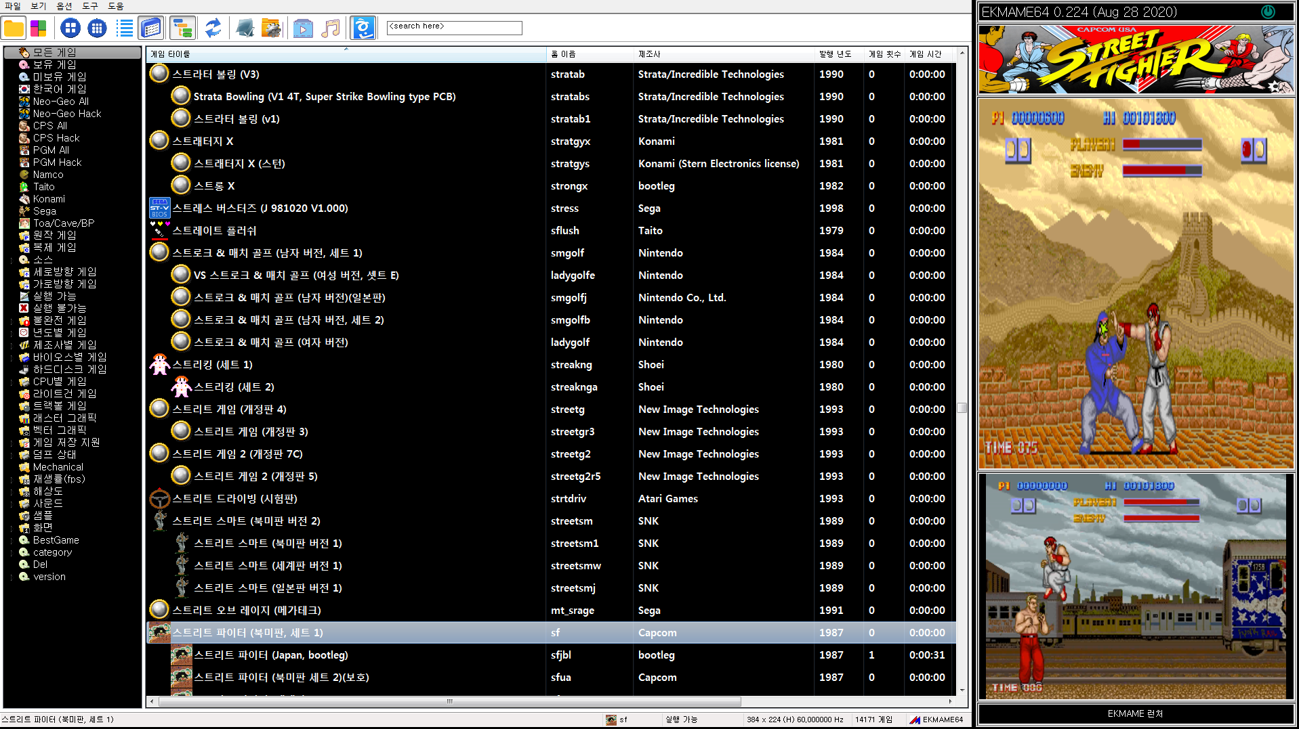Image resolution: width=1299 pixels, height=729 pixels.
Task: Sort by 게임 횟수 column header
Action: point(884,54)
